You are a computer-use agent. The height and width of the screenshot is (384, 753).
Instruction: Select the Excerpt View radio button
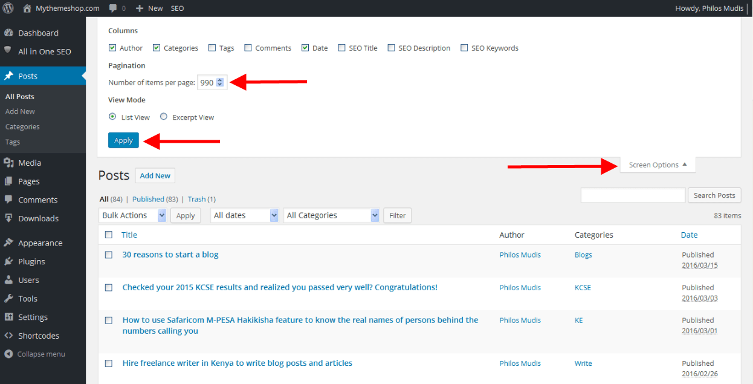click(164, 117)
